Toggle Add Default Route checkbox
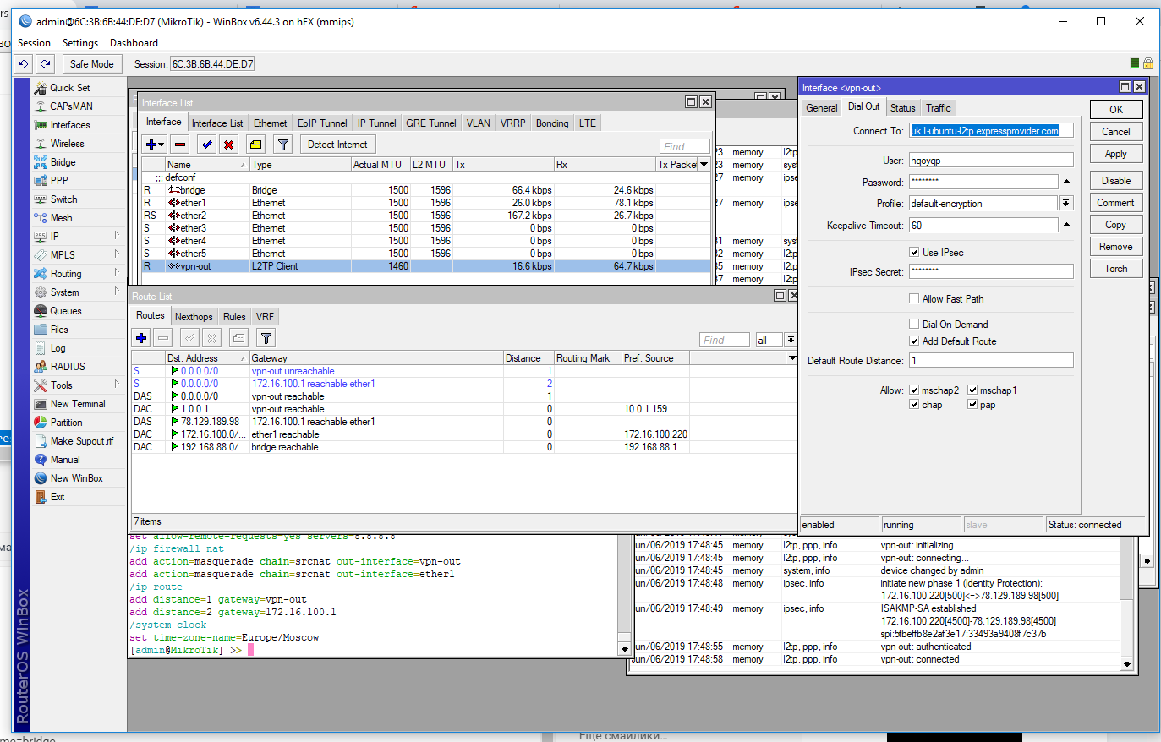This screenshot has height=742, width=1161. [914, 341]
